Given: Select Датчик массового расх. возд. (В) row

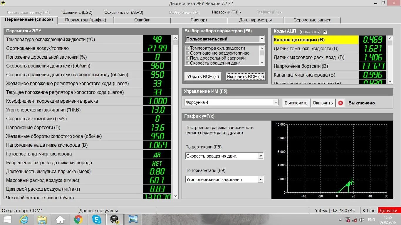Looking at the screenshot, I should (x=329, y=57).
